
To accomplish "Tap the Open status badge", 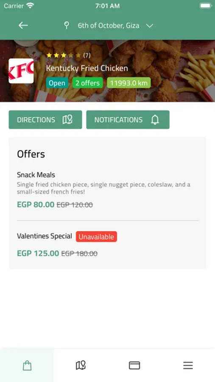I will point(57,83).
